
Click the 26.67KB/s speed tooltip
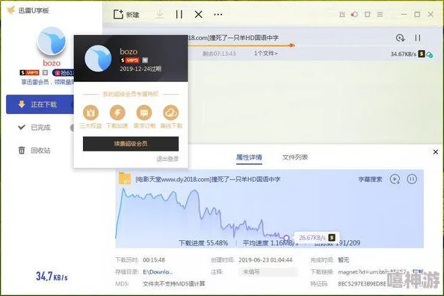click(317, 238)
